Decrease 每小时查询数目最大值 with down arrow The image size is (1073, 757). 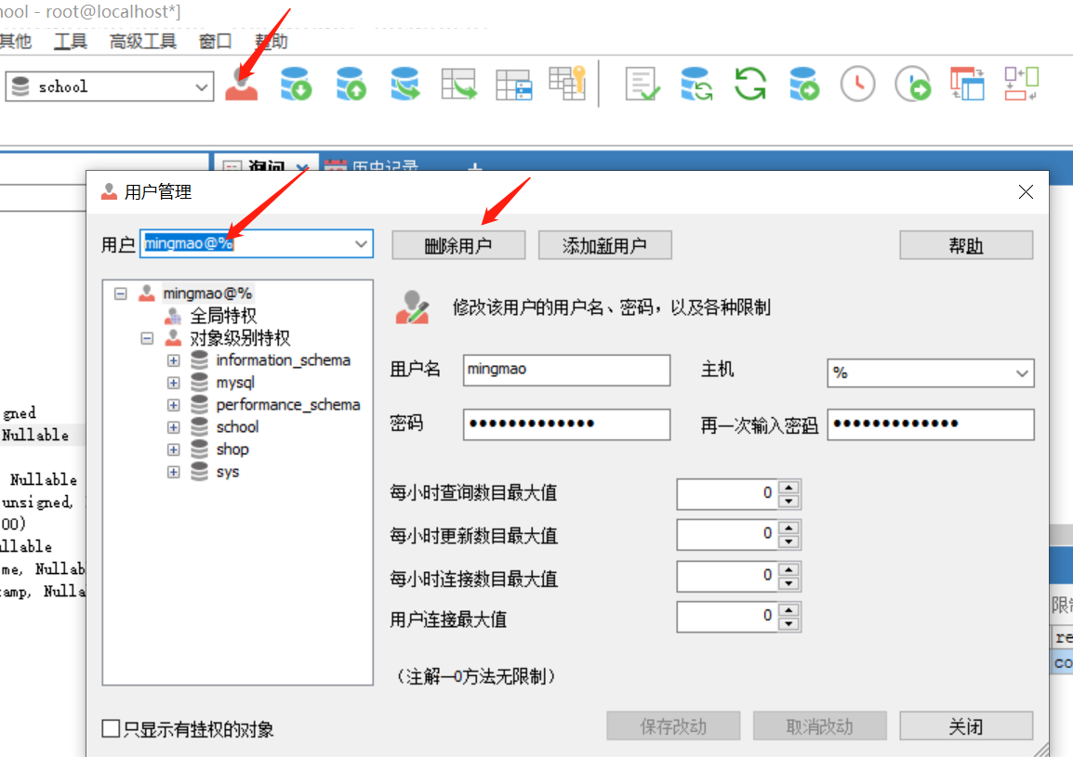789,502
